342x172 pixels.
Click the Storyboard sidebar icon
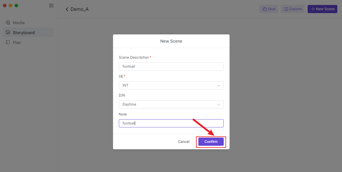8,33
